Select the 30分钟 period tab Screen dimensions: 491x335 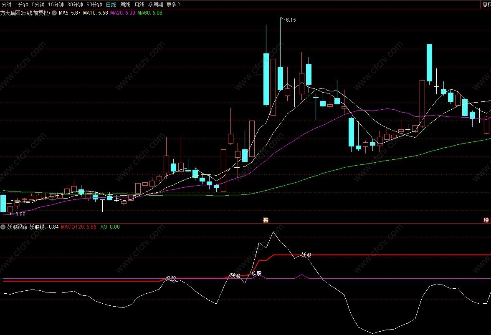(x=75, y=5)
